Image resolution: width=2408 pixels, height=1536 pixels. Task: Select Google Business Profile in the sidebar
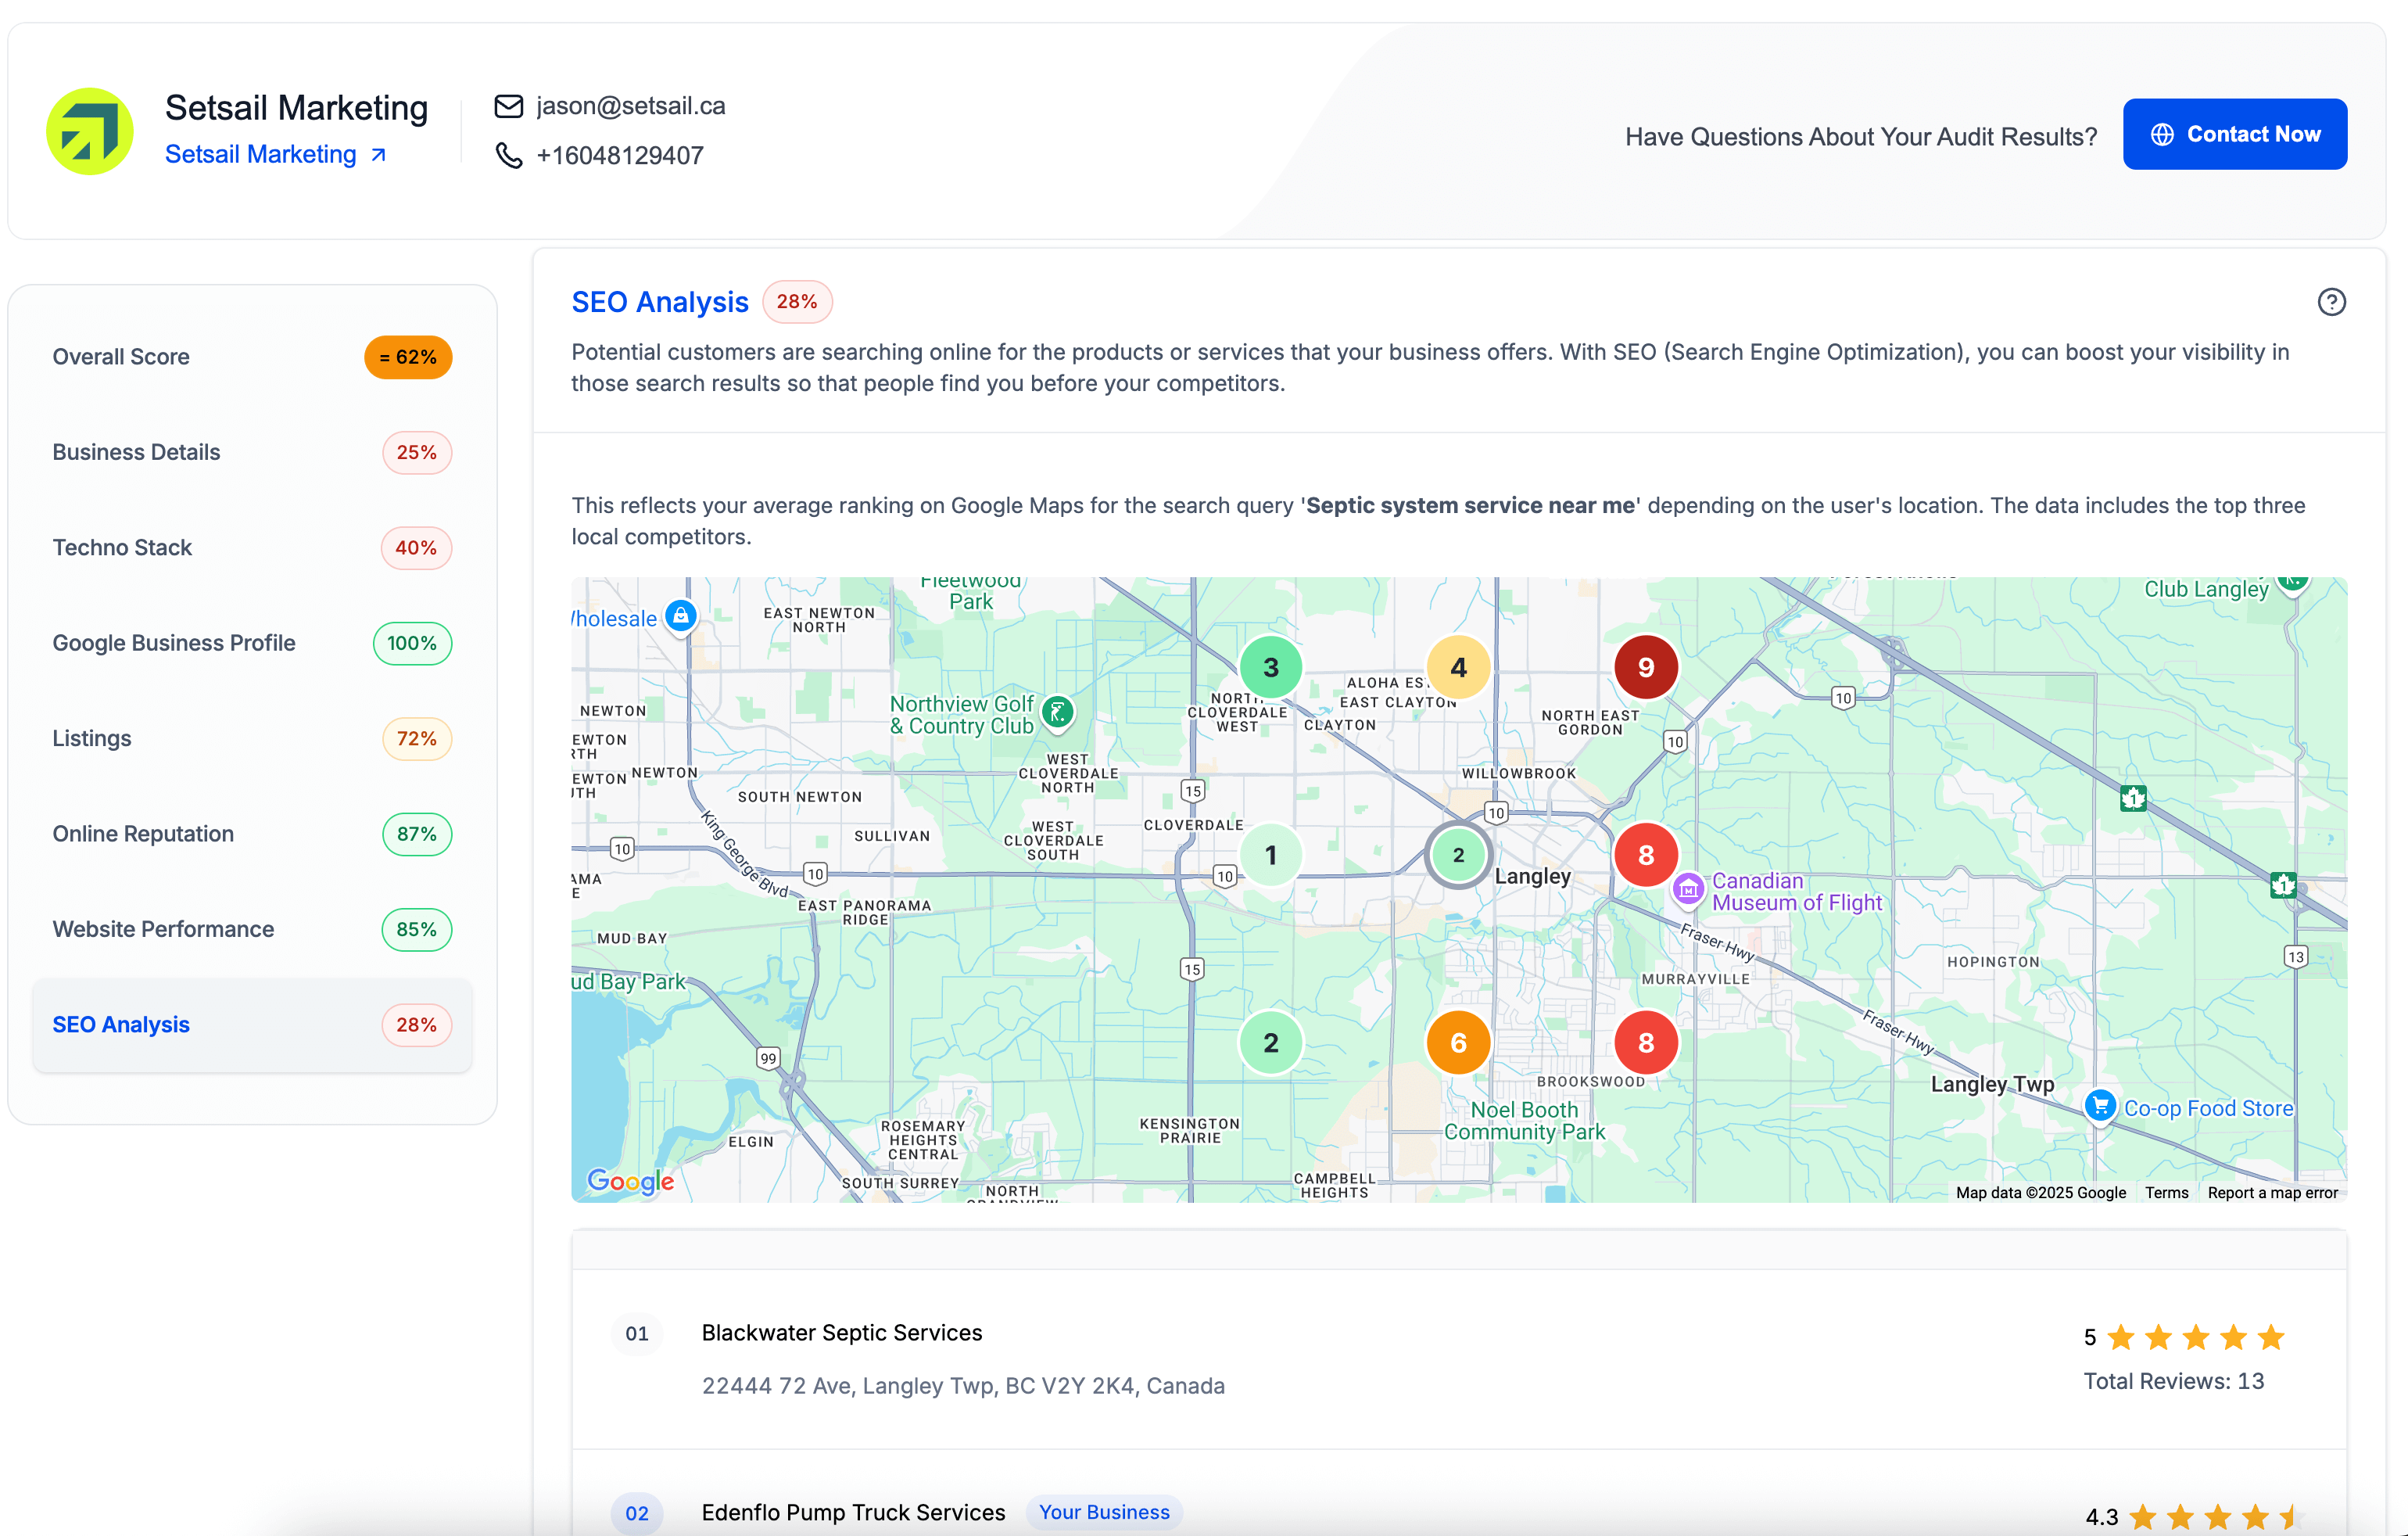click(252, 644)
